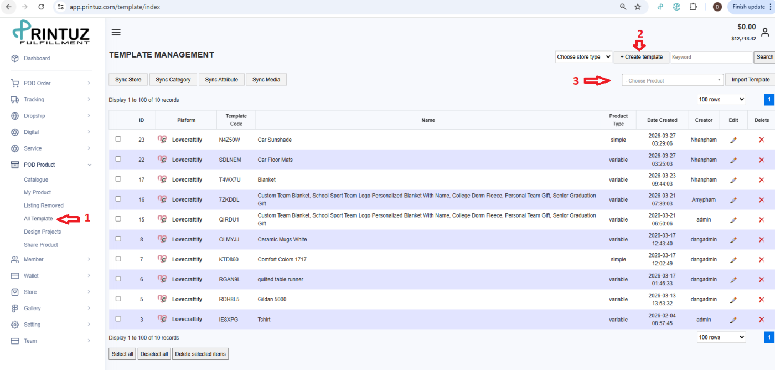
Task: Open the Catalogue submenu item
Action: (x=36, y=179)
